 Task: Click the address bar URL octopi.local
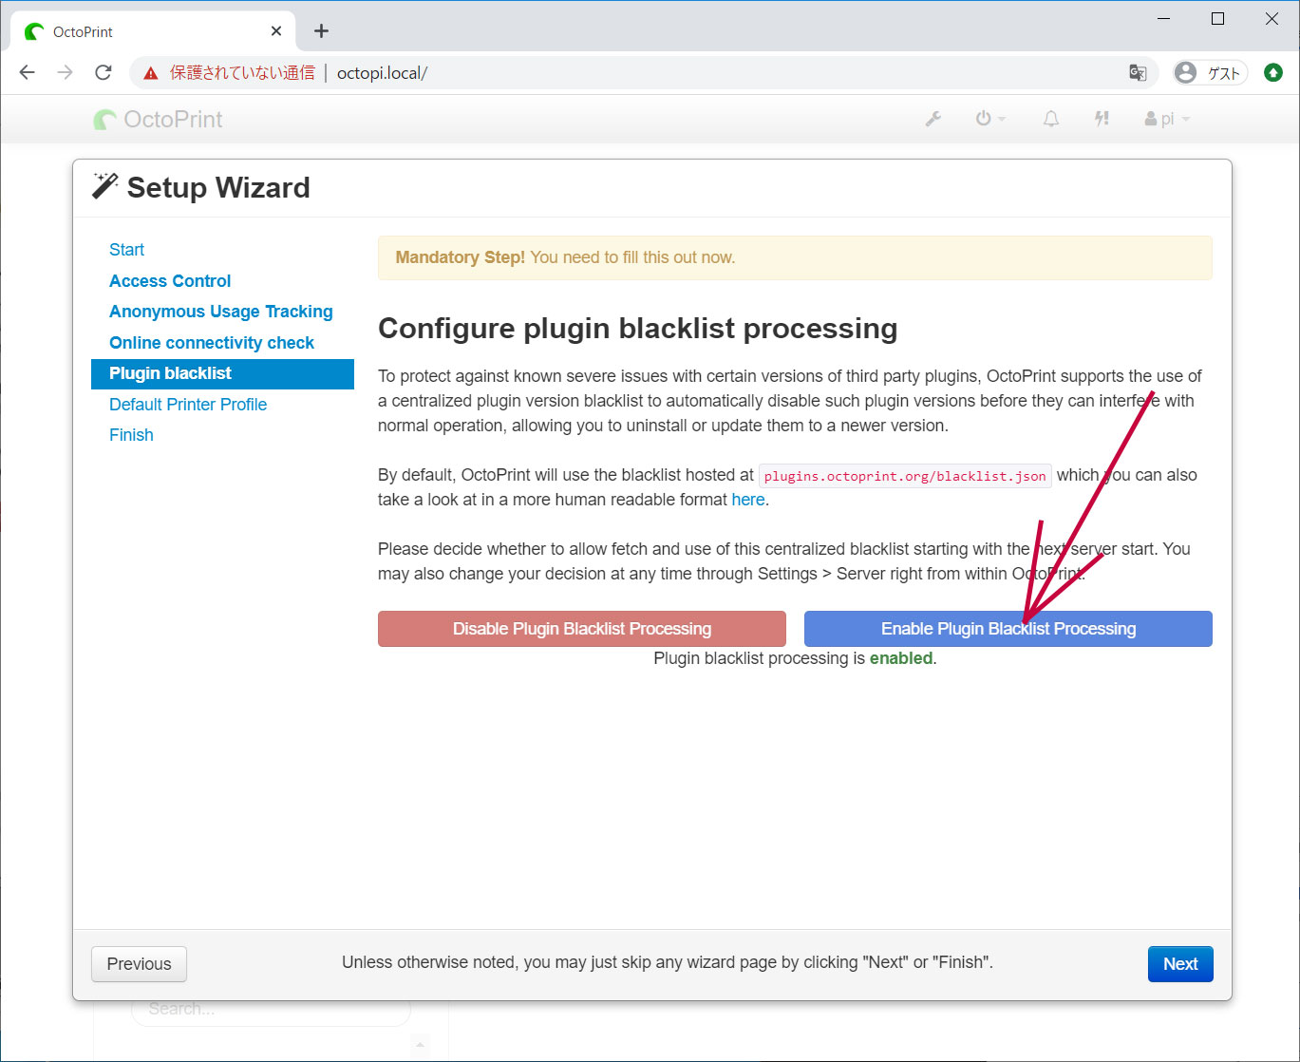(382, 73)
